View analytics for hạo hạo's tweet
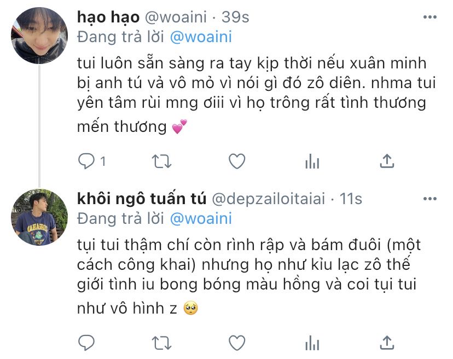 coord(312,161)
